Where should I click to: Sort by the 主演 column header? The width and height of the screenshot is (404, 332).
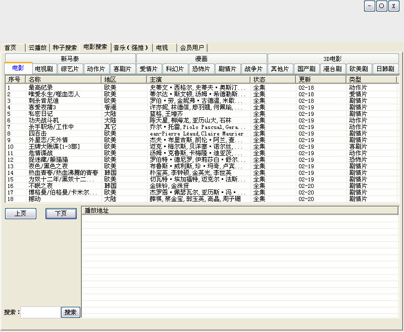pos(198,80)
